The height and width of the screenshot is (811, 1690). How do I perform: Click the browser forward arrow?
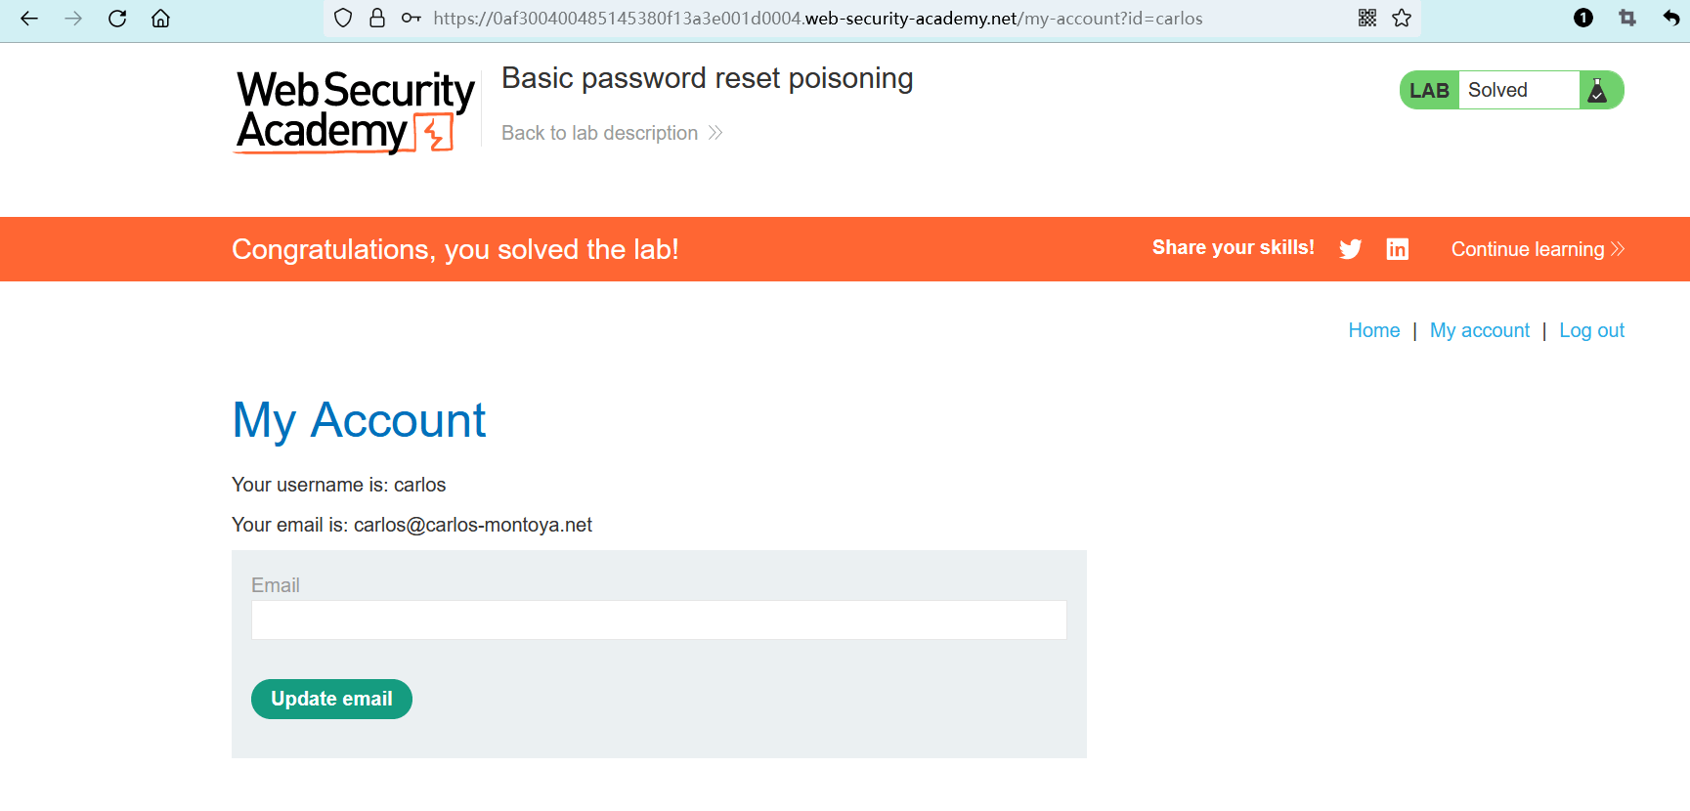[x=73, y=19]
